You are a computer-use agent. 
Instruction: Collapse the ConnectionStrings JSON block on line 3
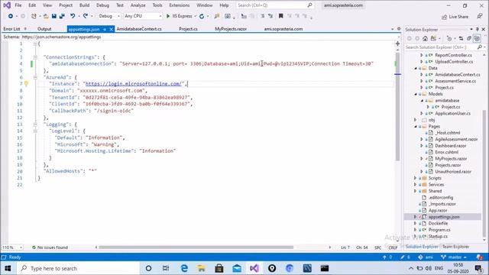(35, 57)
